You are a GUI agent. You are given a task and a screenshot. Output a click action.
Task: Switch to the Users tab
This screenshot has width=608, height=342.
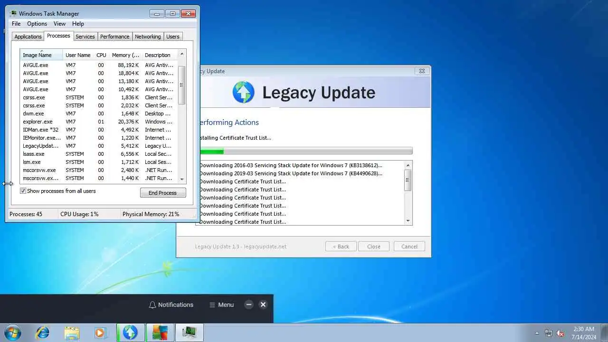click(x=173, y=37)
